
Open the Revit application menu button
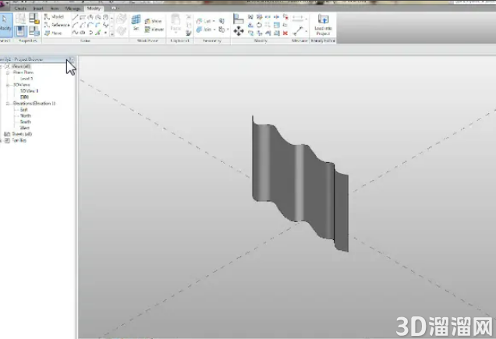(x=4, y=5)
